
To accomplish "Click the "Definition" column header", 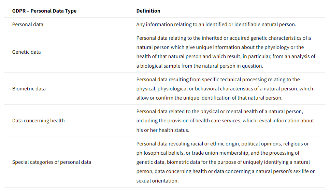I will [148, 11].
